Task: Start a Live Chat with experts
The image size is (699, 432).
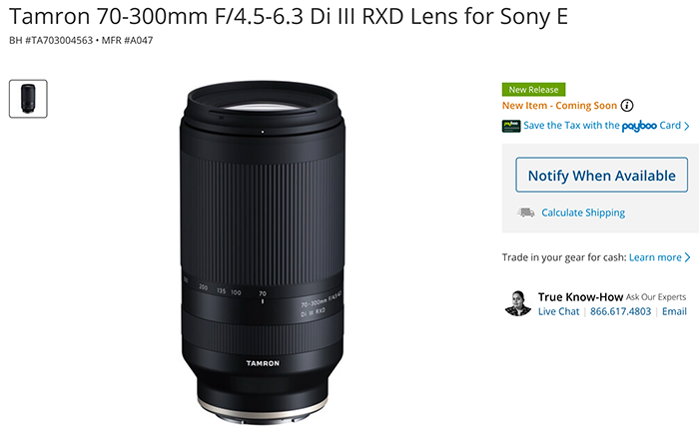Action: 558,311
